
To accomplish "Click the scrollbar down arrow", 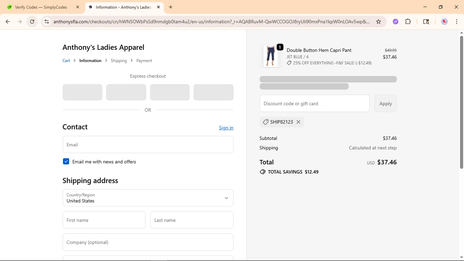I will pyautogui.click(x=462, y=257).
